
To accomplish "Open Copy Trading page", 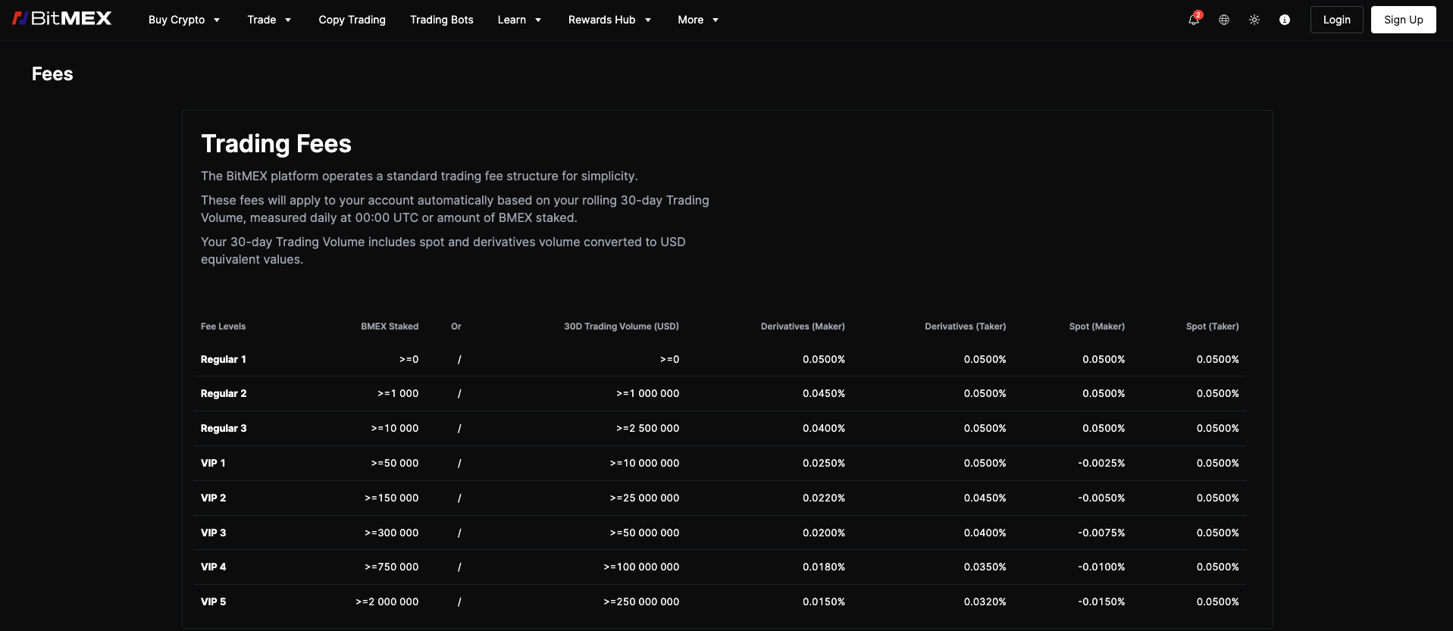I will point(352,20).
